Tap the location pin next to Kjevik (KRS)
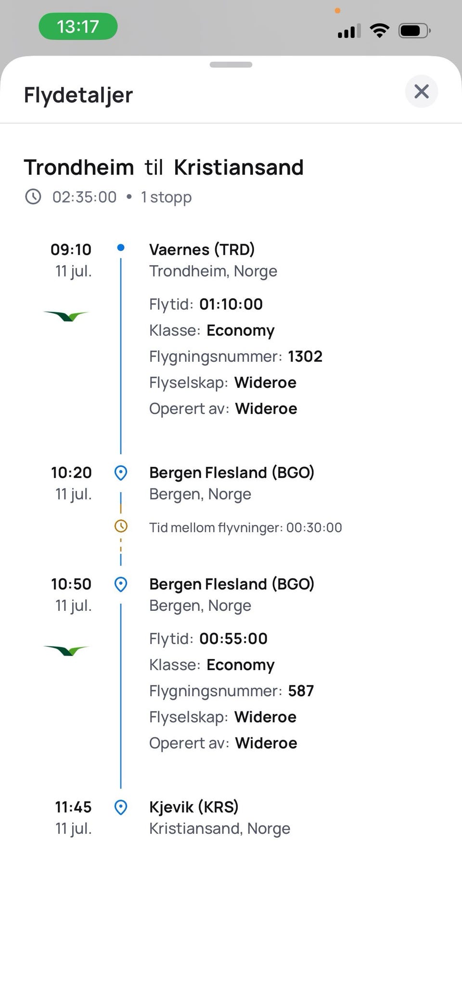The height and width of the screenshot is (1001, 462). (x=121, y=807)
